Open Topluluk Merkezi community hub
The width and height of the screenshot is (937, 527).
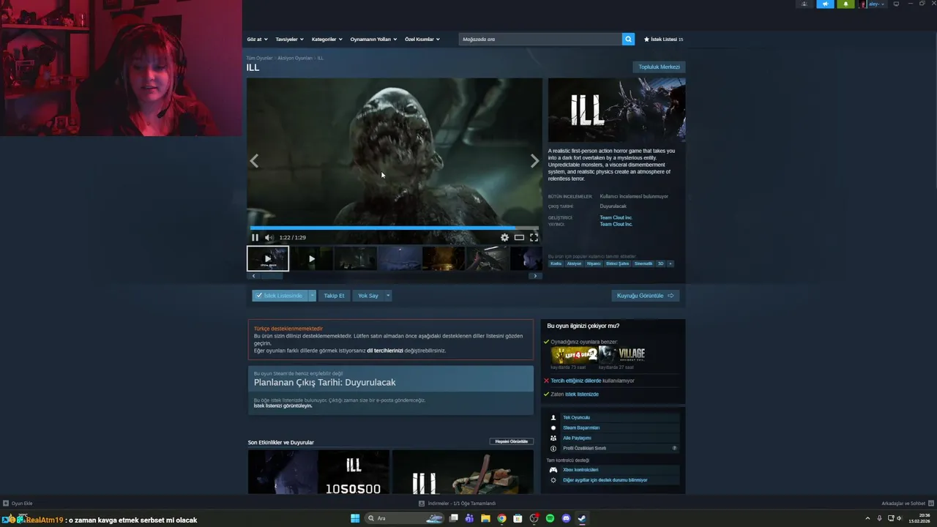click(659, 67)
